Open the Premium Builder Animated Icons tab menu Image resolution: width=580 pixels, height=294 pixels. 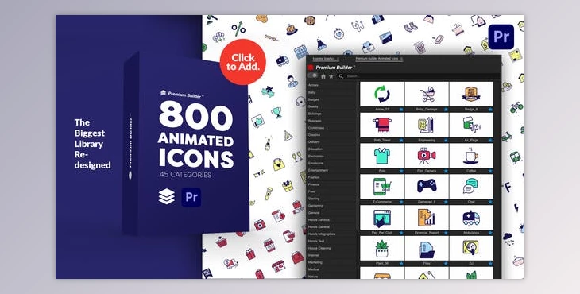401,59
